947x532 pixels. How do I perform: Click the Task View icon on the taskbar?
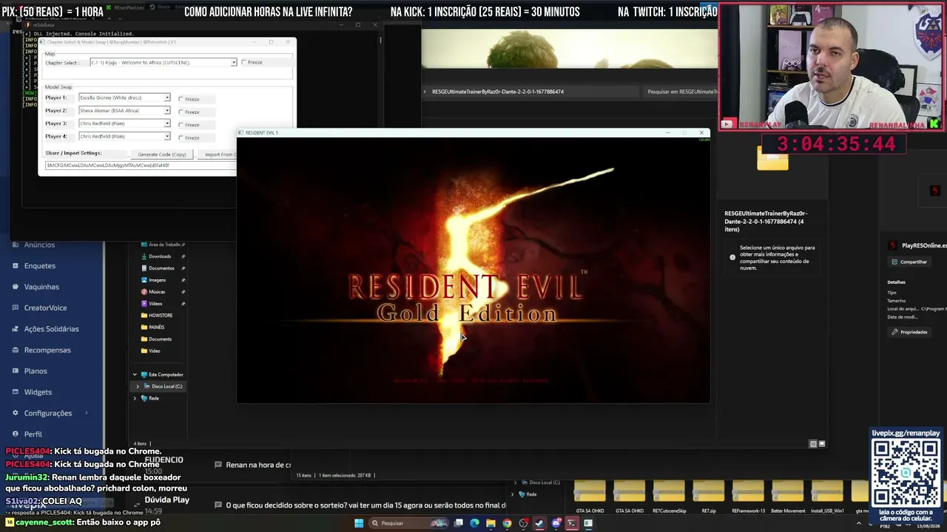coord(459,523)
